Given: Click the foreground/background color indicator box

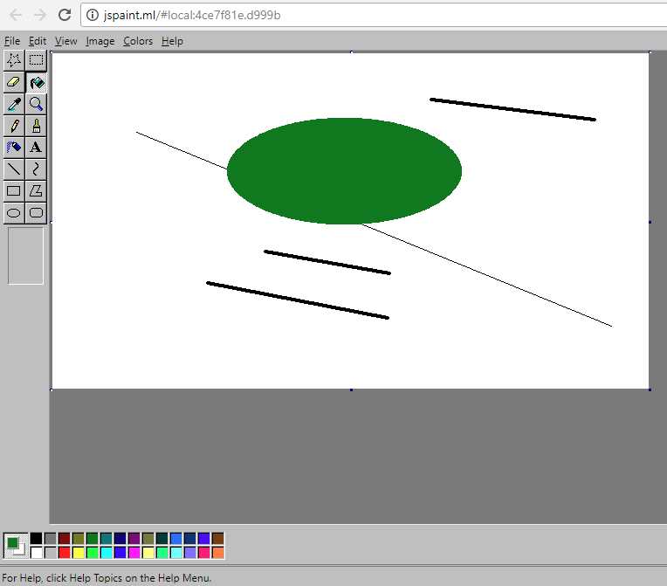Looking at the screenshot, I should pos(16,545).
